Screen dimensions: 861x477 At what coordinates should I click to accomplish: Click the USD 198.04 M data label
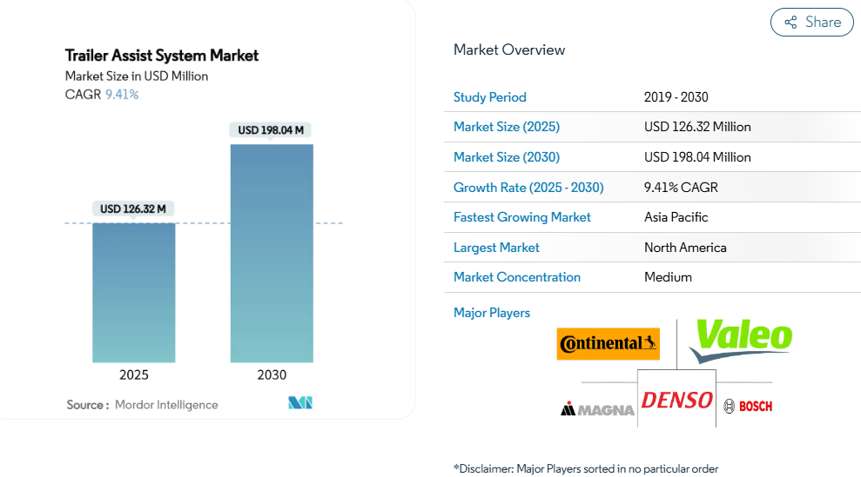point(271,130)
